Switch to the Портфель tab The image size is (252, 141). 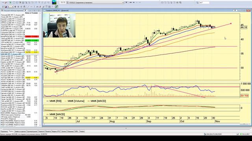pos(4,132)
